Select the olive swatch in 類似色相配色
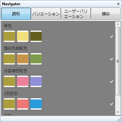 [9, 59]
